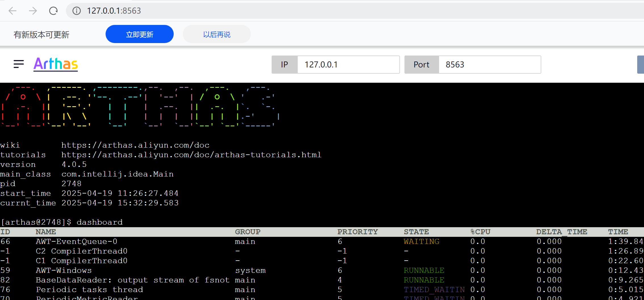This screenshot has width=644, height=300.
Task: Click the system group cell of AWT-Windows
Action: pyautogui.click(x=250, y=270)
